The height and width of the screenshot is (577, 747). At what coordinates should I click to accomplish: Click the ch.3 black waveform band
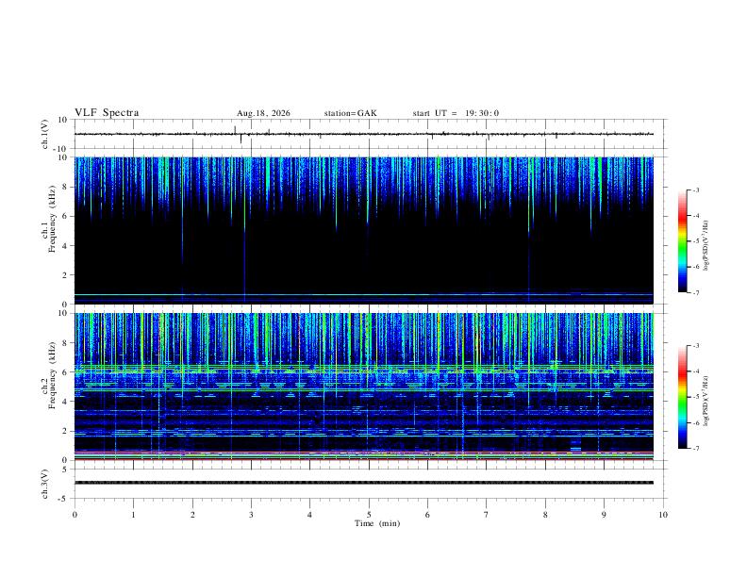click(x=364, y=483)
